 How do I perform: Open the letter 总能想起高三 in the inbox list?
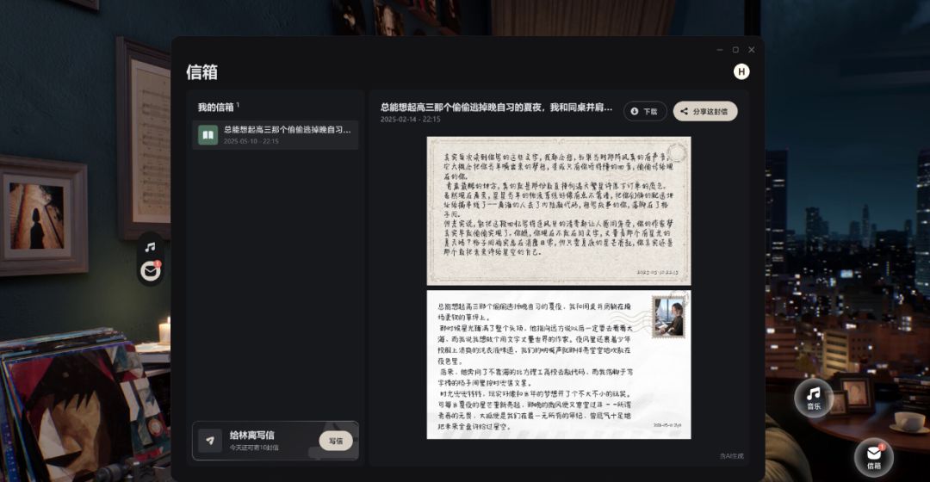click(276, 135)
